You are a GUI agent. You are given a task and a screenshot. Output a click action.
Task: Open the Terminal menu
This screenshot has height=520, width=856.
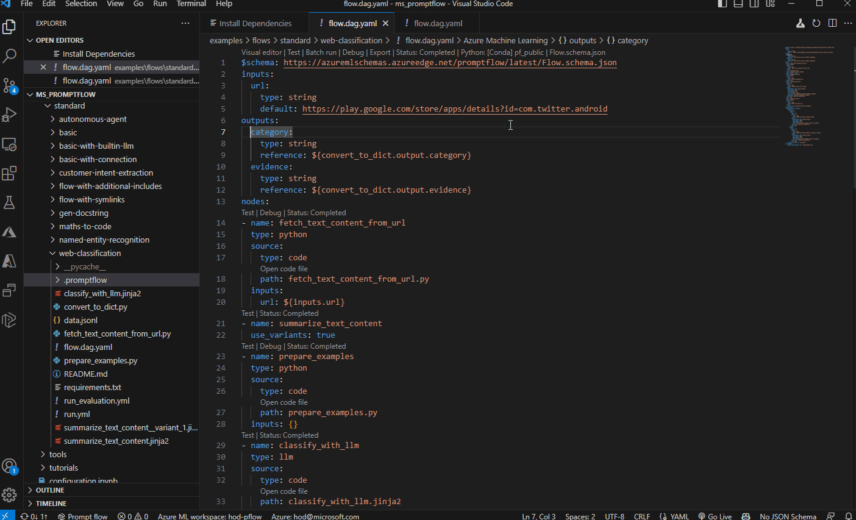coord(191,4)
